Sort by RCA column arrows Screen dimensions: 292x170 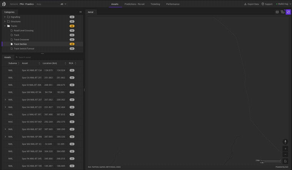coord(75,63)
